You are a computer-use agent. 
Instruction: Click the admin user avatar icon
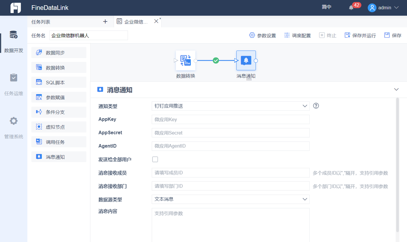pyautogui.click(x=372, y=8)
